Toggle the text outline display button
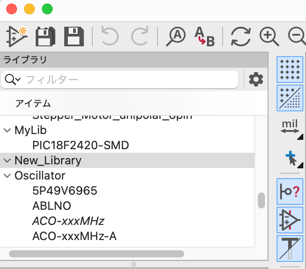 [x=290, y=249]
